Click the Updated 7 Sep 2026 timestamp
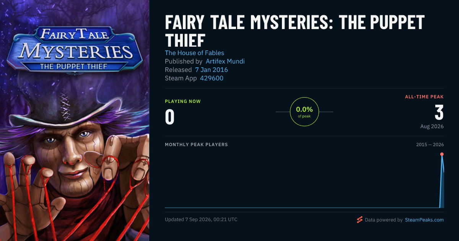 pos(201,220)
